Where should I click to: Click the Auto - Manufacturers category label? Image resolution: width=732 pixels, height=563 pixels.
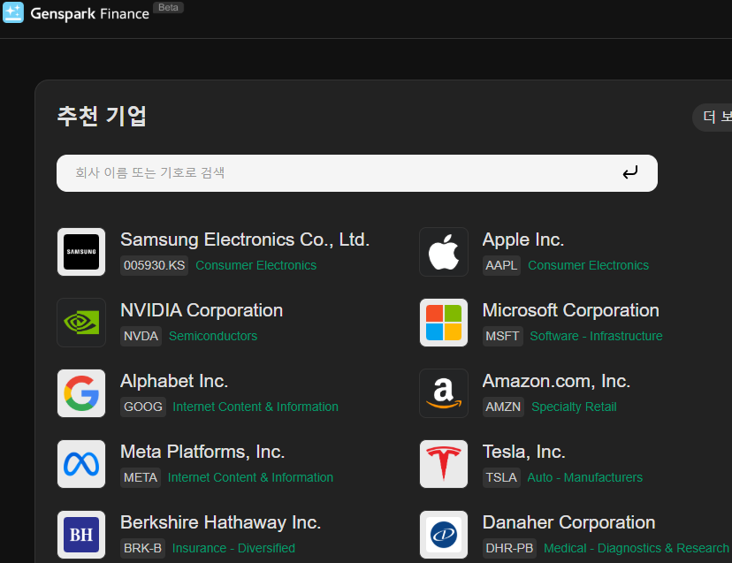pyautogui.click(x=584, y=477)
